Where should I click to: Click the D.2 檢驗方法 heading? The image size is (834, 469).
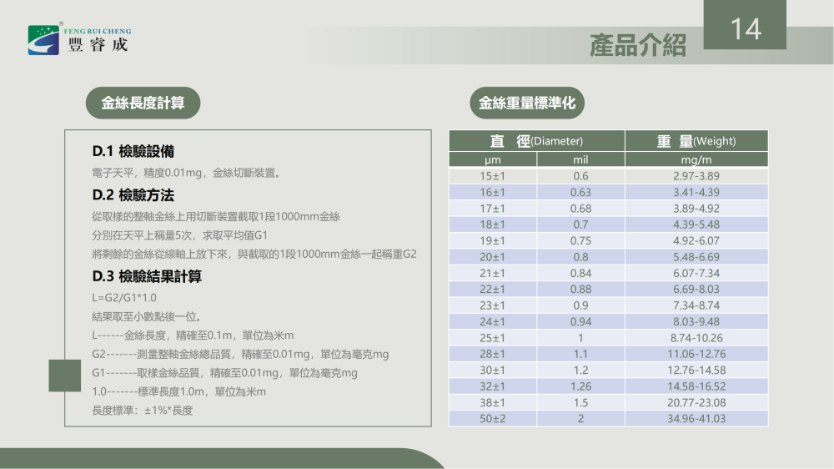coord(133,195)
